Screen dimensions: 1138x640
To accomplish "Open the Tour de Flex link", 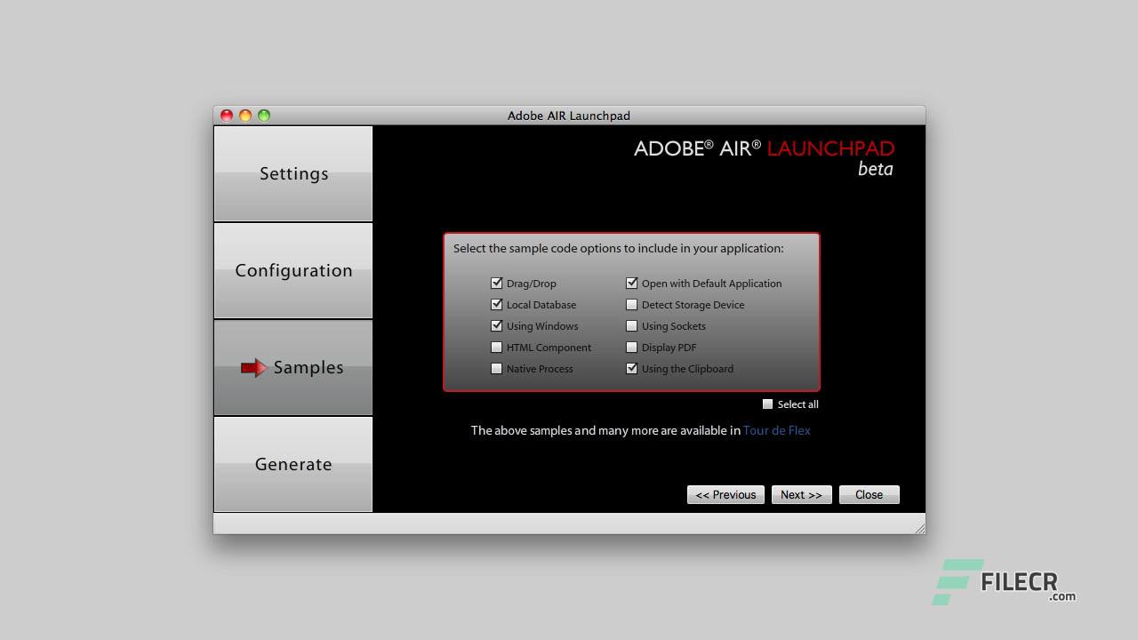I will (x=777, y=430).
